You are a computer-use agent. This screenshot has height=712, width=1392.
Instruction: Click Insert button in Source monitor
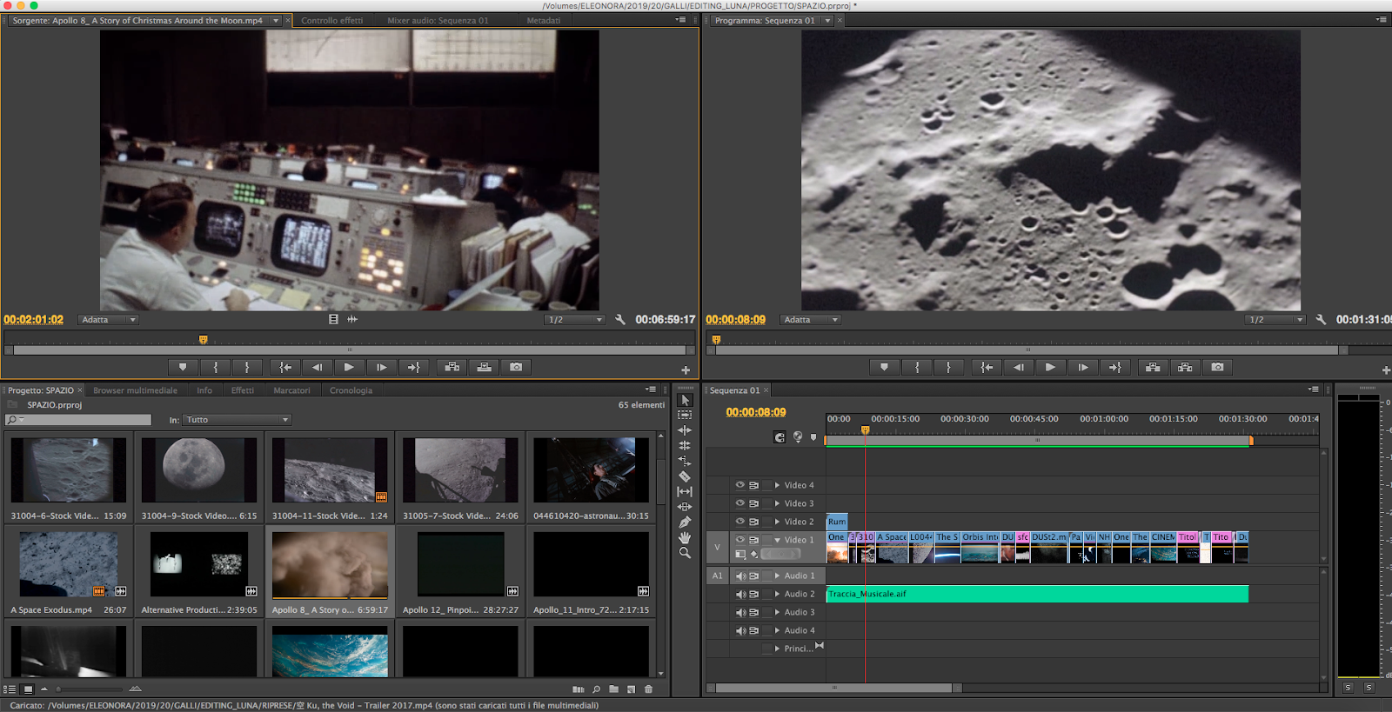452,367
